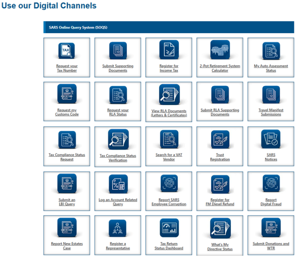Select the Register a Representative icon
Viewport: 297px width, 256px height.
tap(118, 228)
